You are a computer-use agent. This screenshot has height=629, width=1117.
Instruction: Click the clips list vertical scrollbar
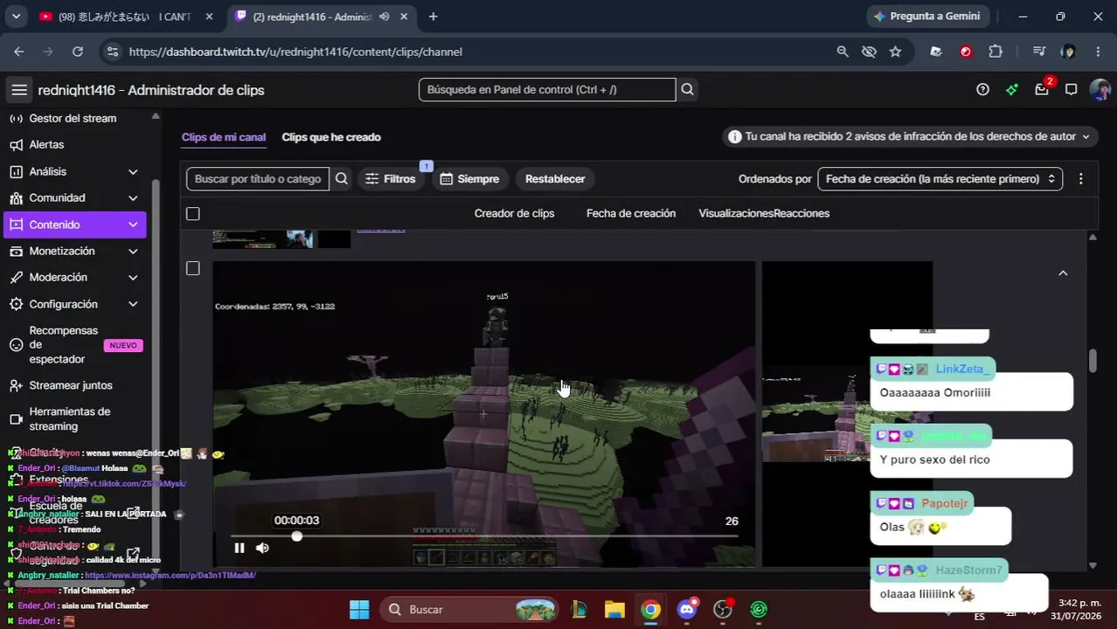point(1093,361)
